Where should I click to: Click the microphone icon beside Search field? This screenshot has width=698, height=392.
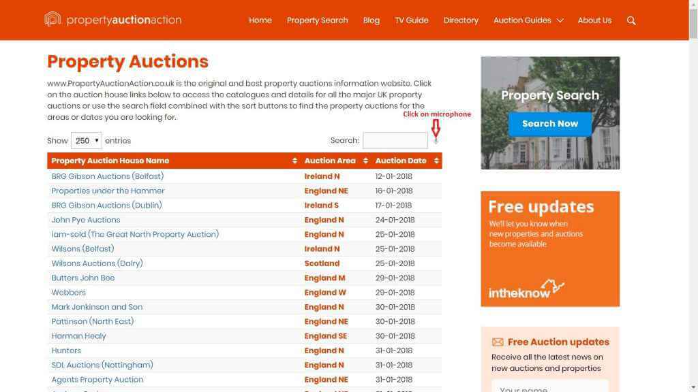(x=436, y=141)
